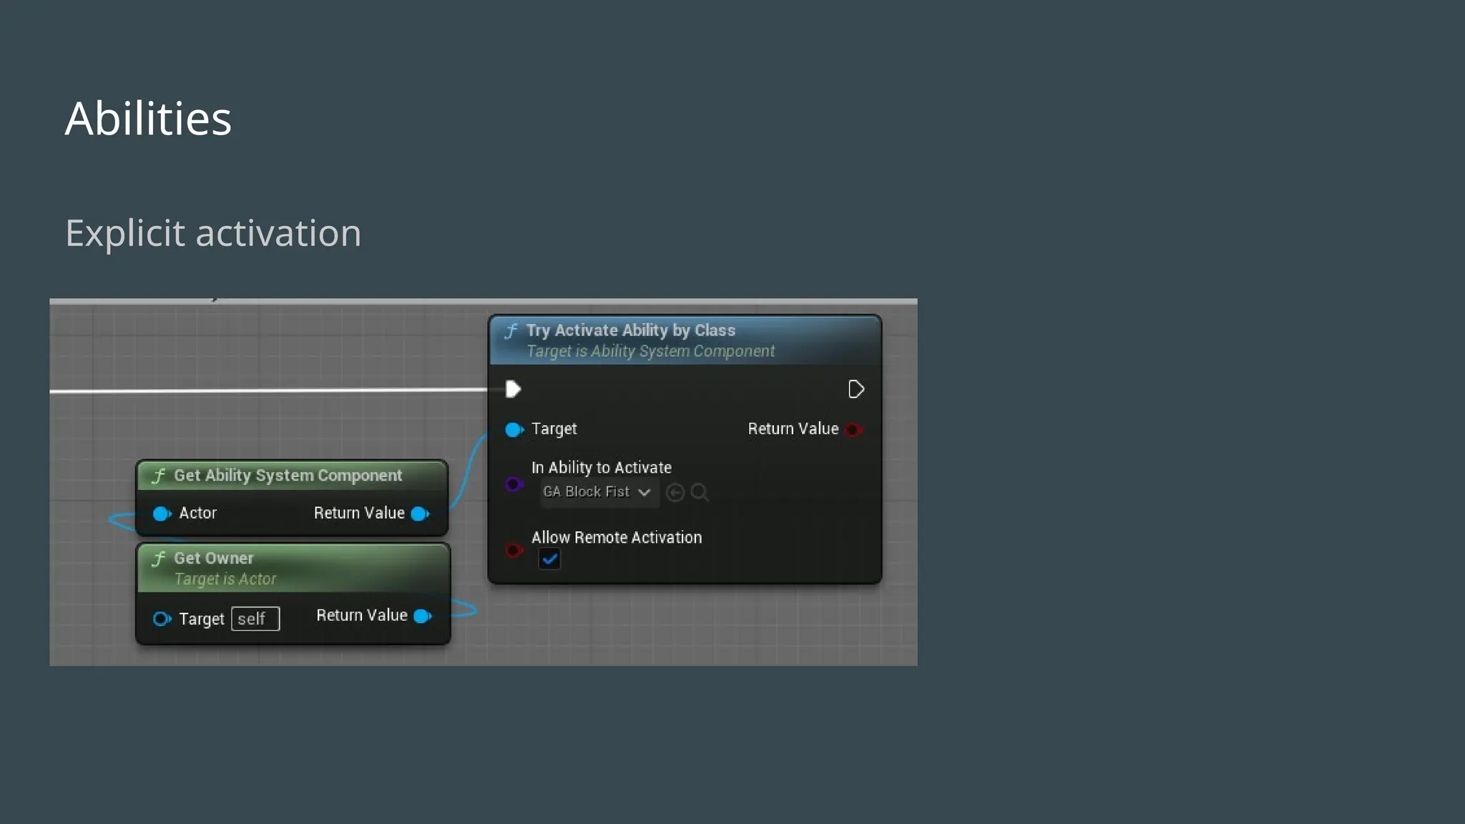Click Return Value pin on Get Ability System Component
1465x824 pixels.
click(x=421, y=514)
